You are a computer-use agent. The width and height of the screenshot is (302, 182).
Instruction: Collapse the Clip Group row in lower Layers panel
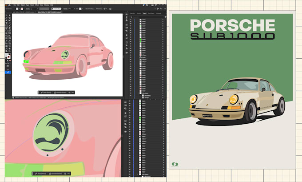[x=138, y=174]
